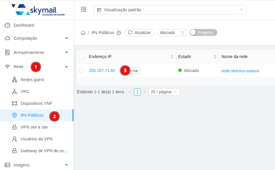Expand the Computação menu section

[x=37, y=38]
